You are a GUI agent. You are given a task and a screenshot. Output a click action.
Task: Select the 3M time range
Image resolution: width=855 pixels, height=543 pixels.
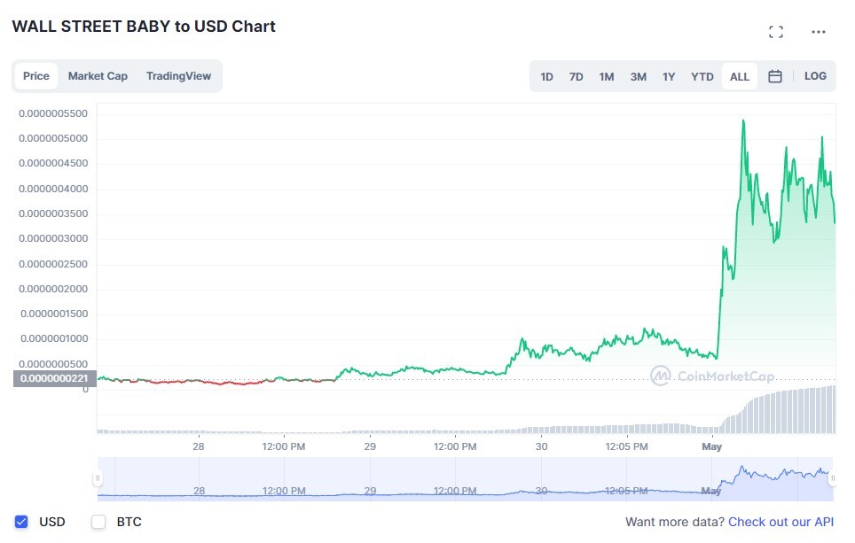click(638, 77)
